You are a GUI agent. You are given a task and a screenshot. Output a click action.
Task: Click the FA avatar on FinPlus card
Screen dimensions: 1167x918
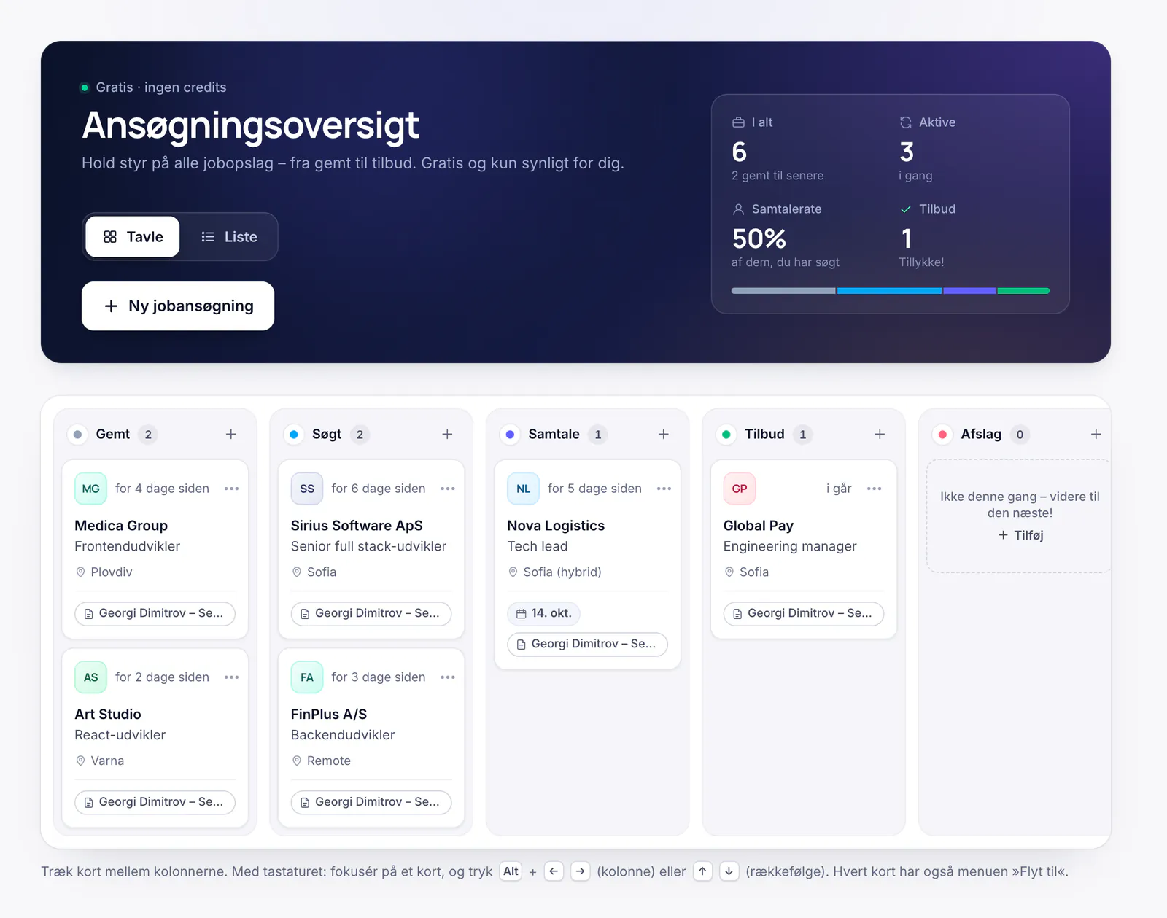(307, 677)
